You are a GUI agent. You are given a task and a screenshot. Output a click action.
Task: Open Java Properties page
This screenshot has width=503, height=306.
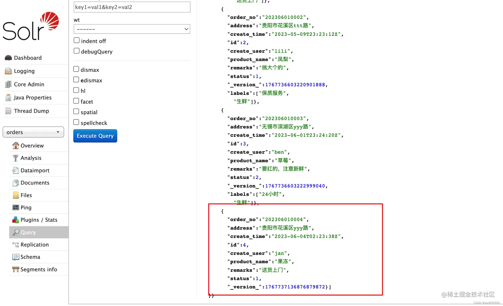click(x=33, y=97)
